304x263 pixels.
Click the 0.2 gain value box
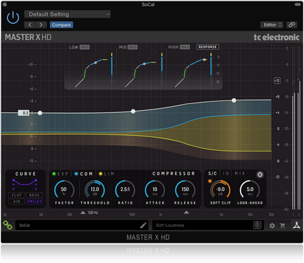click(x=24, y=113)
